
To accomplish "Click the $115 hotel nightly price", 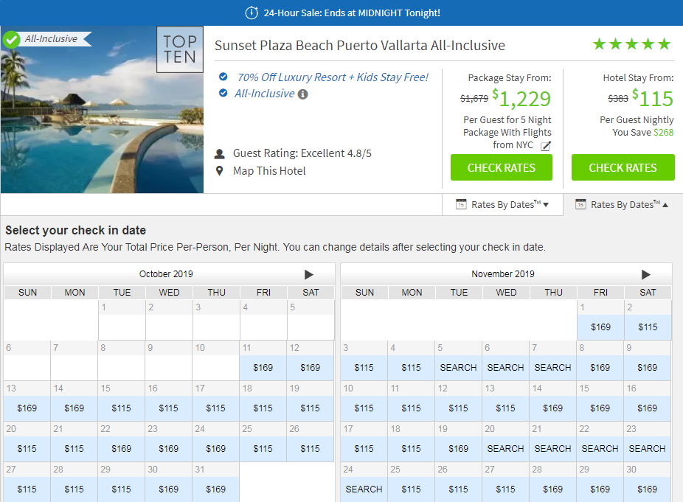I will tap(653, 99).
